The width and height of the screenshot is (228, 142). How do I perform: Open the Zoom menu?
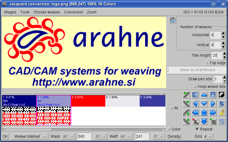click(92, 12)
